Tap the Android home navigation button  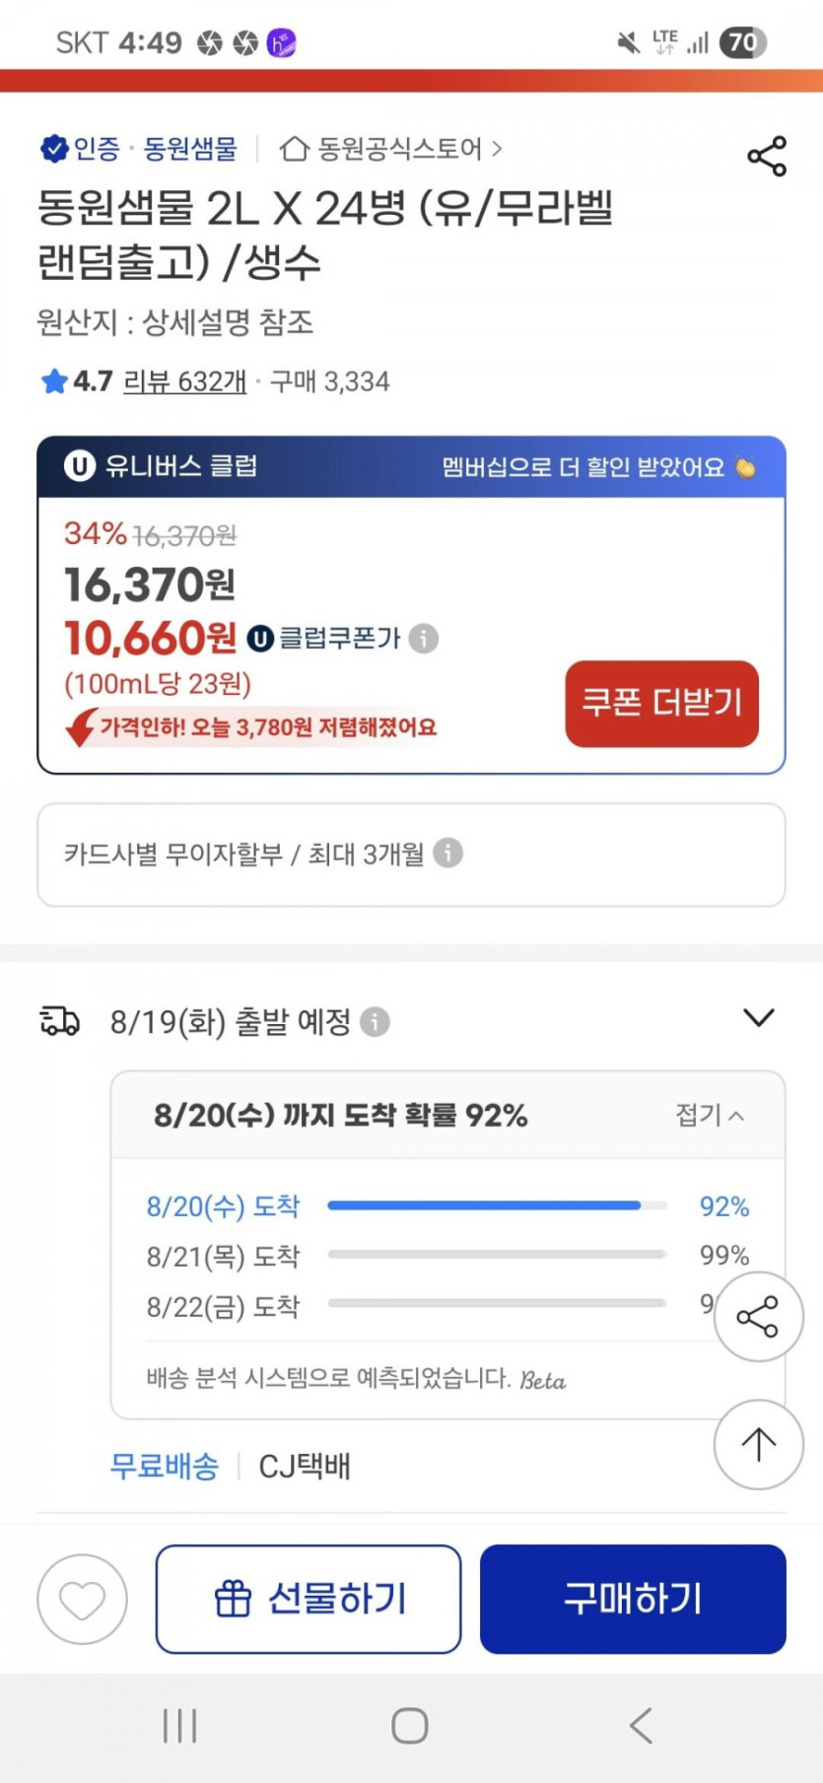pos(410,1726)
